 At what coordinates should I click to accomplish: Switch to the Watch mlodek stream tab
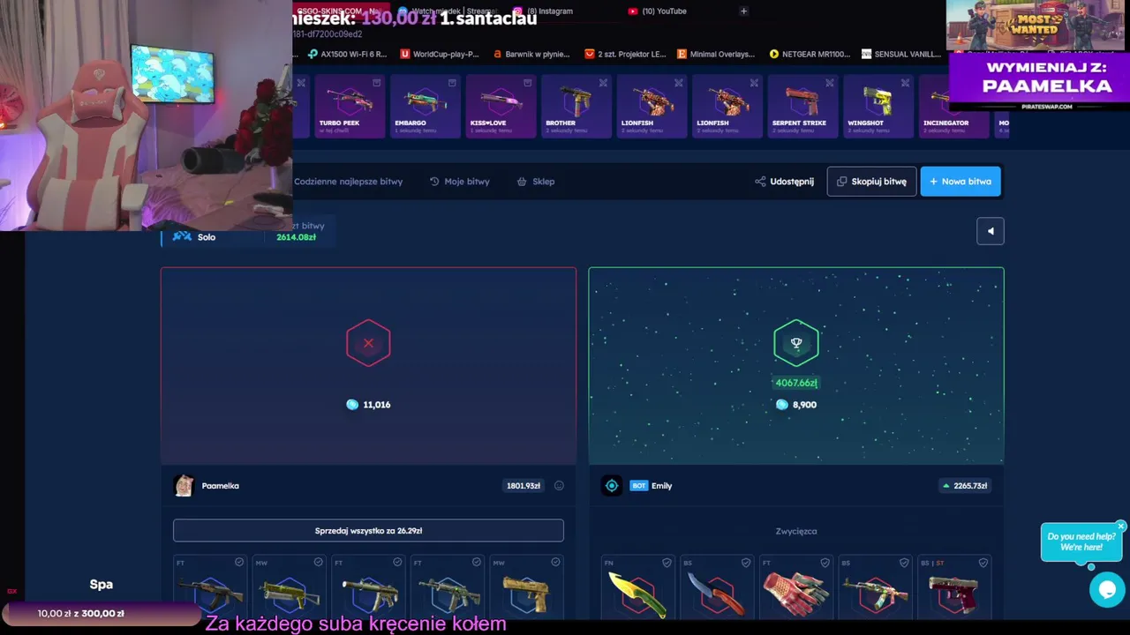446,11
